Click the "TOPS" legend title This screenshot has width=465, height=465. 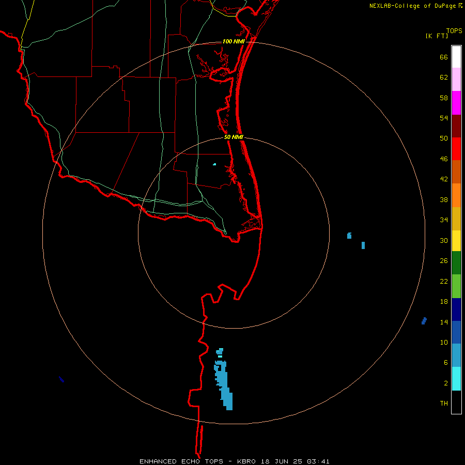pos(454,30)
